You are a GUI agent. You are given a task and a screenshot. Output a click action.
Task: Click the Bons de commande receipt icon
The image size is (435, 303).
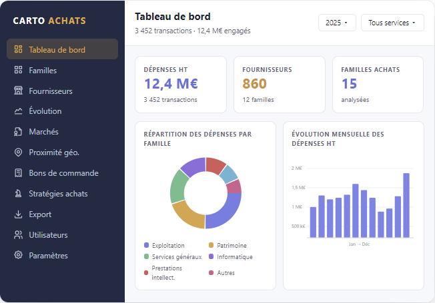point(18,173)
